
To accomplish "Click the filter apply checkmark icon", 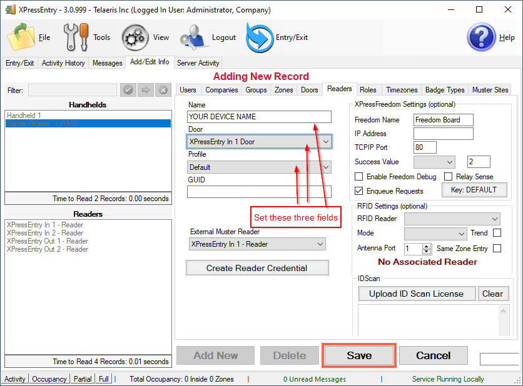I will tap(128, 90).
